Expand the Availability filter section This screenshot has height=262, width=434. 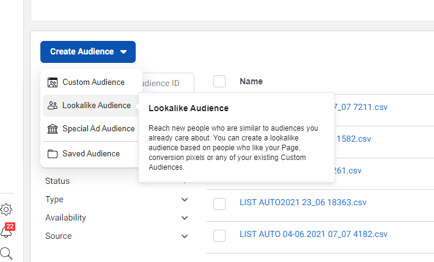185,218
